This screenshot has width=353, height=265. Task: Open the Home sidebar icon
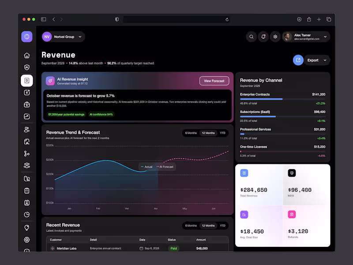pos(27,56)
